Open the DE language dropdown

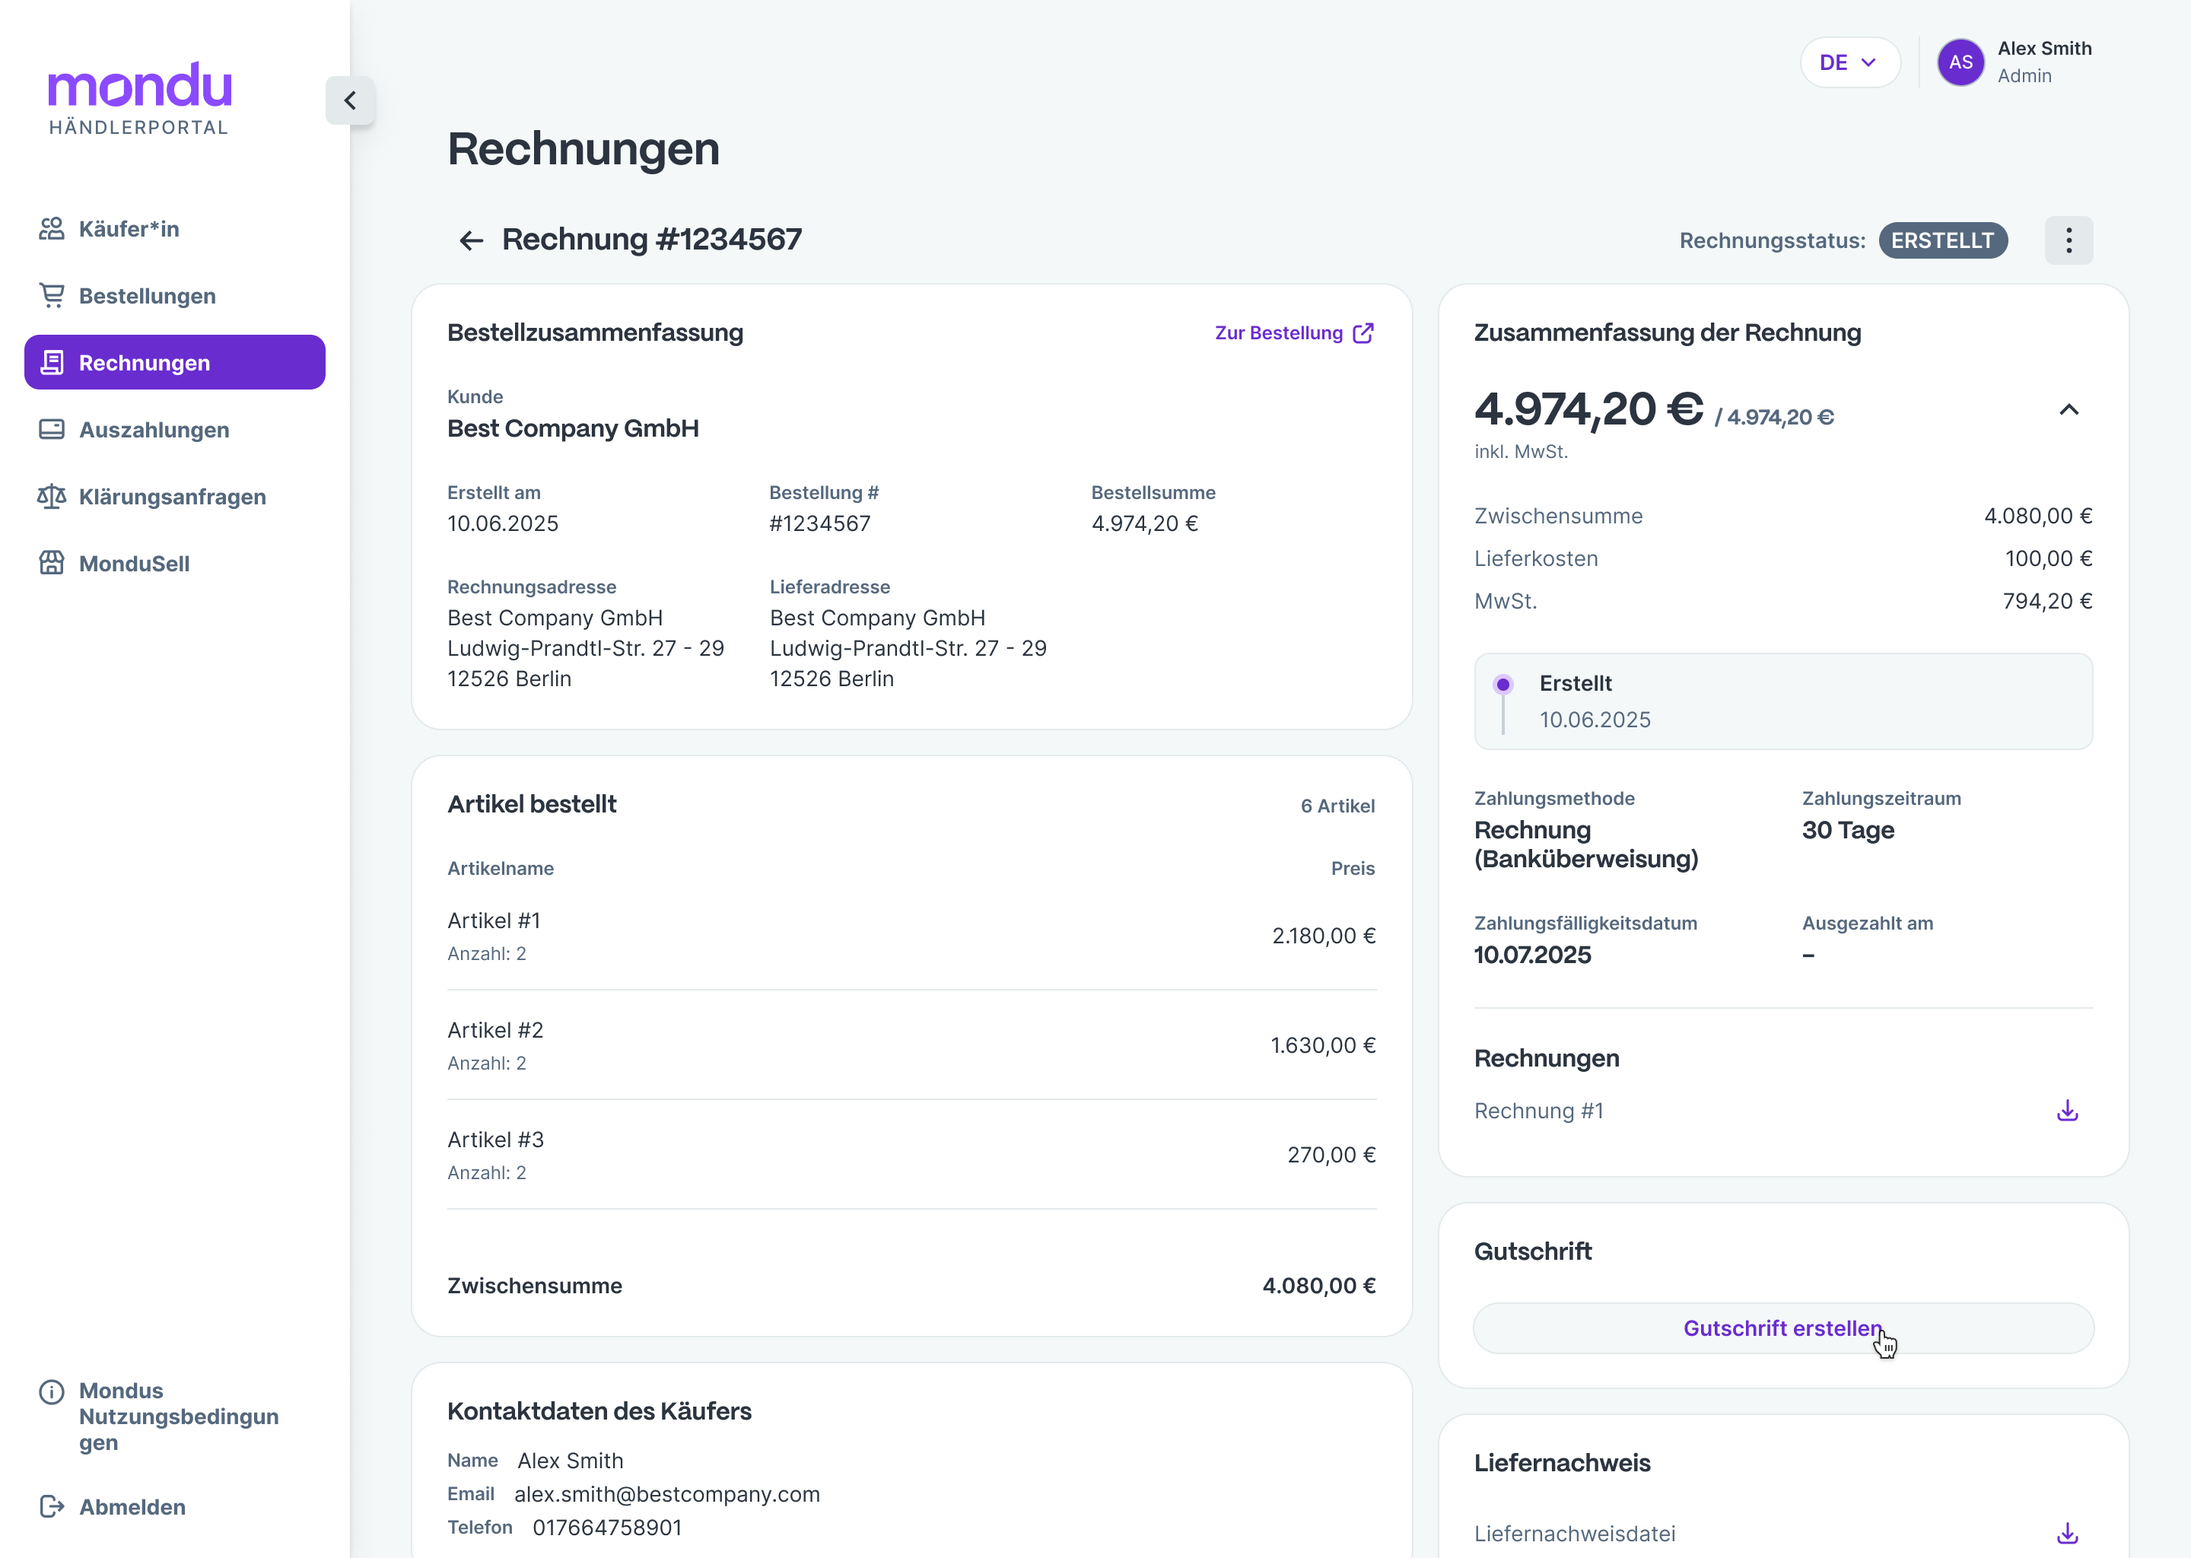(1849, 62)
